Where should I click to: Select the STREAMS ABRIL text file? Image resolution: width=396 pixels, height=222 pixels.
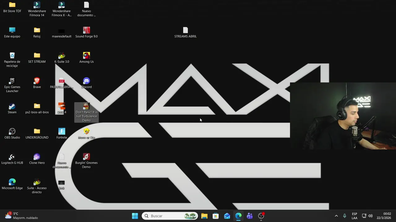tap(185, 33)
